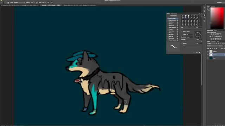Enable airbrush build-up icon in options bar

pos(48,2)
